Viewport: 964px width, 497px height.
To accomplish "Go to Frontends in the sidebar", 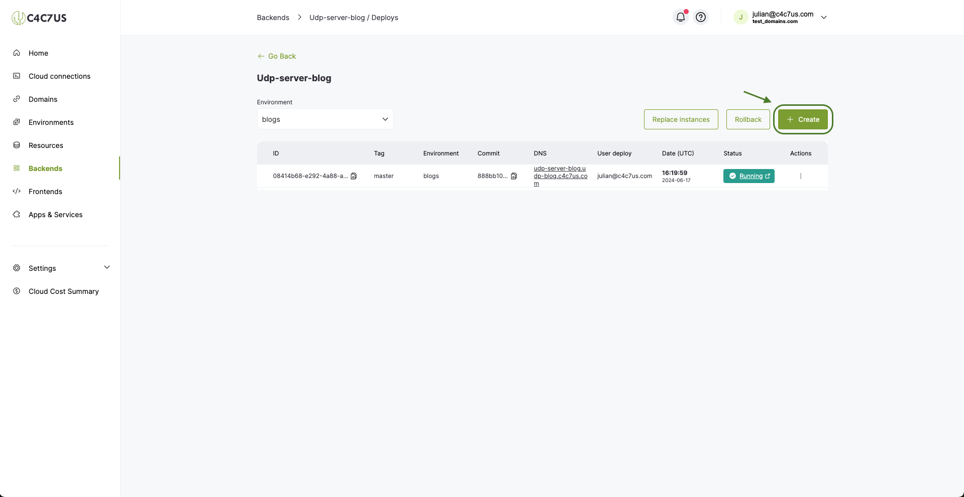I will click(x=45, y=191).
